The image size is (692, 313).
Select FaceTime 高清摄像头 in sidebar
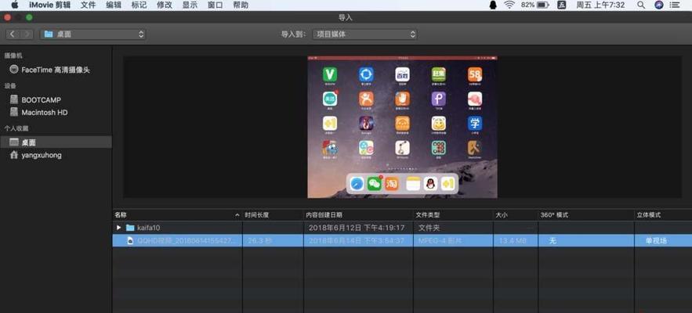point(56,70)
